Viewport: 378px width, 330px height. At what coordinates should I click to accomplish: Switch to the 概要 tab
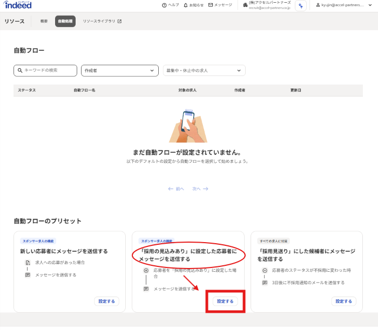point(44,21)
